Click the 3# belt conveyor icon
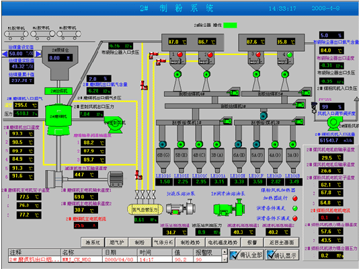The width and height of the screenshot is (359, 269). click(69, 34)
